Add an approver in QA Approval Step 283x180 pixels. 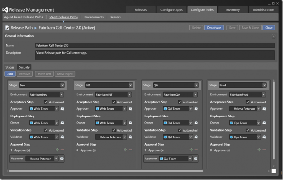coord(192,150)
